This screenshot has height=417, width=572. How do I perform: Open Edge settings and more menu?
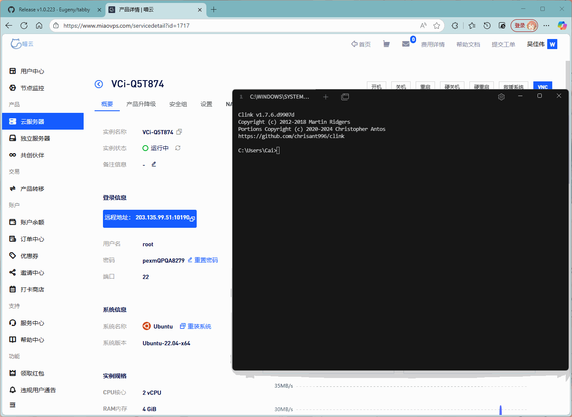coord(546,26)
